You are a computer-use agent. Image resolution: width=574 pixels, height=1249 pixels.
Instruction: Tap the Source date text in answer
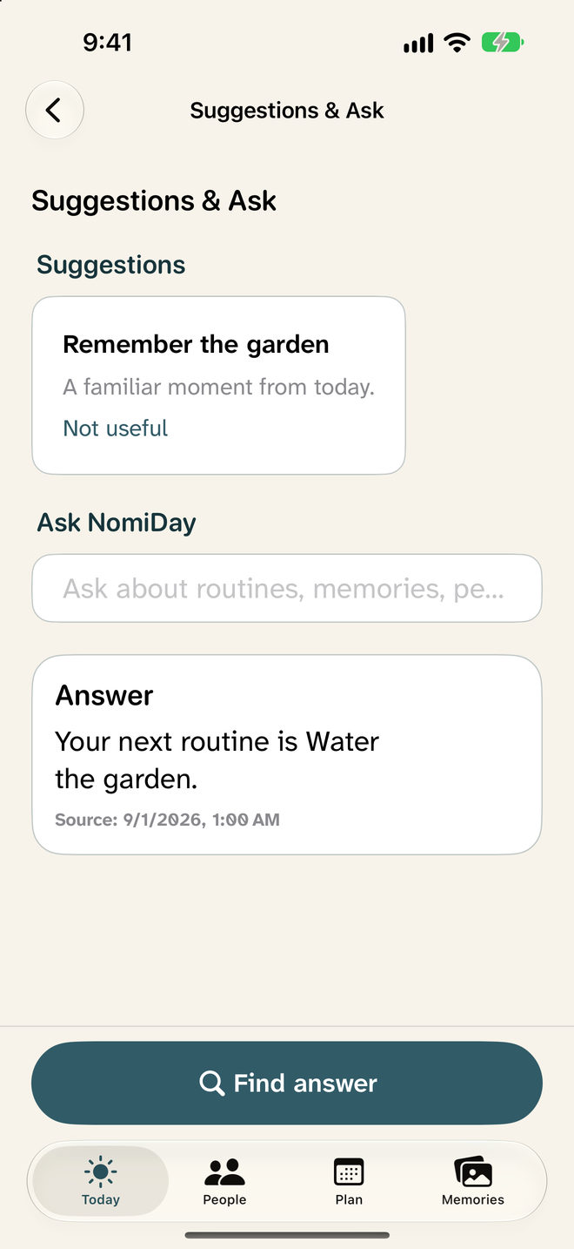[167, 820]
